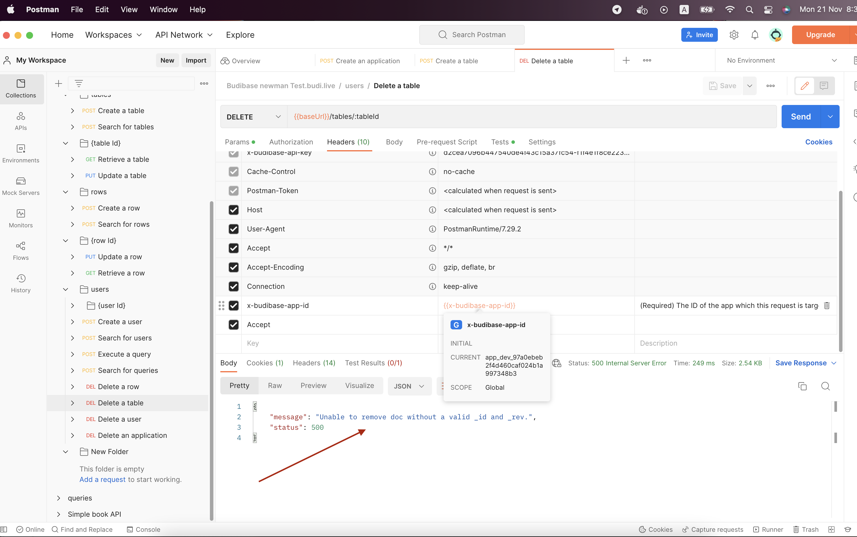
Task: Disable the x-budibase-app-id header
Action: pyautogui.click(x=233, y=305)
